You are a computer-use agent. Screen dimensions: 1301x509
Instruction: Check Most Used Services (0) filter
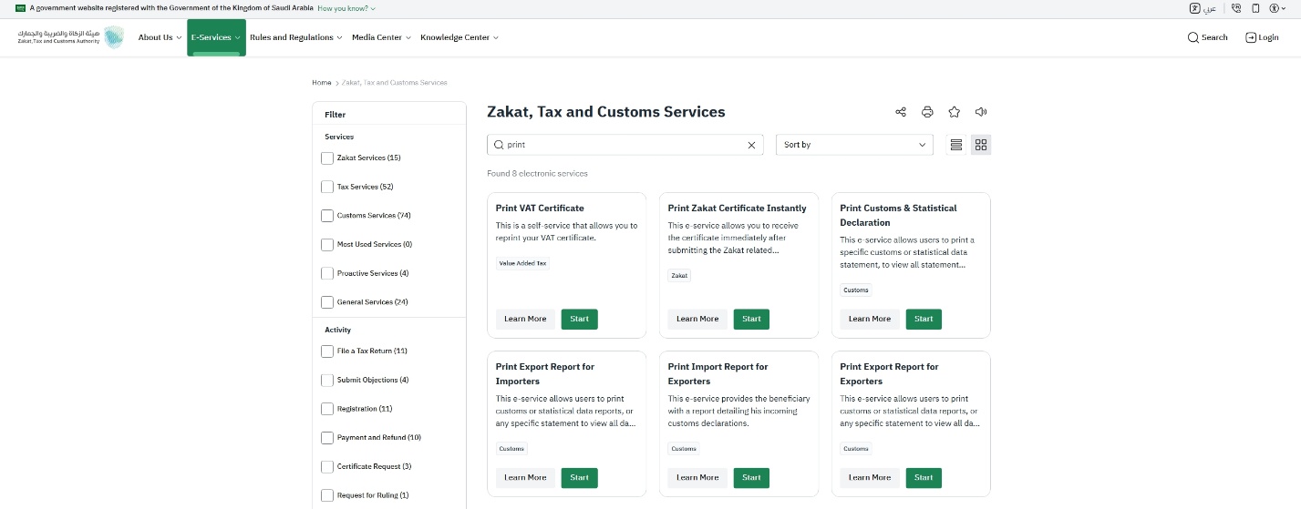click(x=327, y=245)
